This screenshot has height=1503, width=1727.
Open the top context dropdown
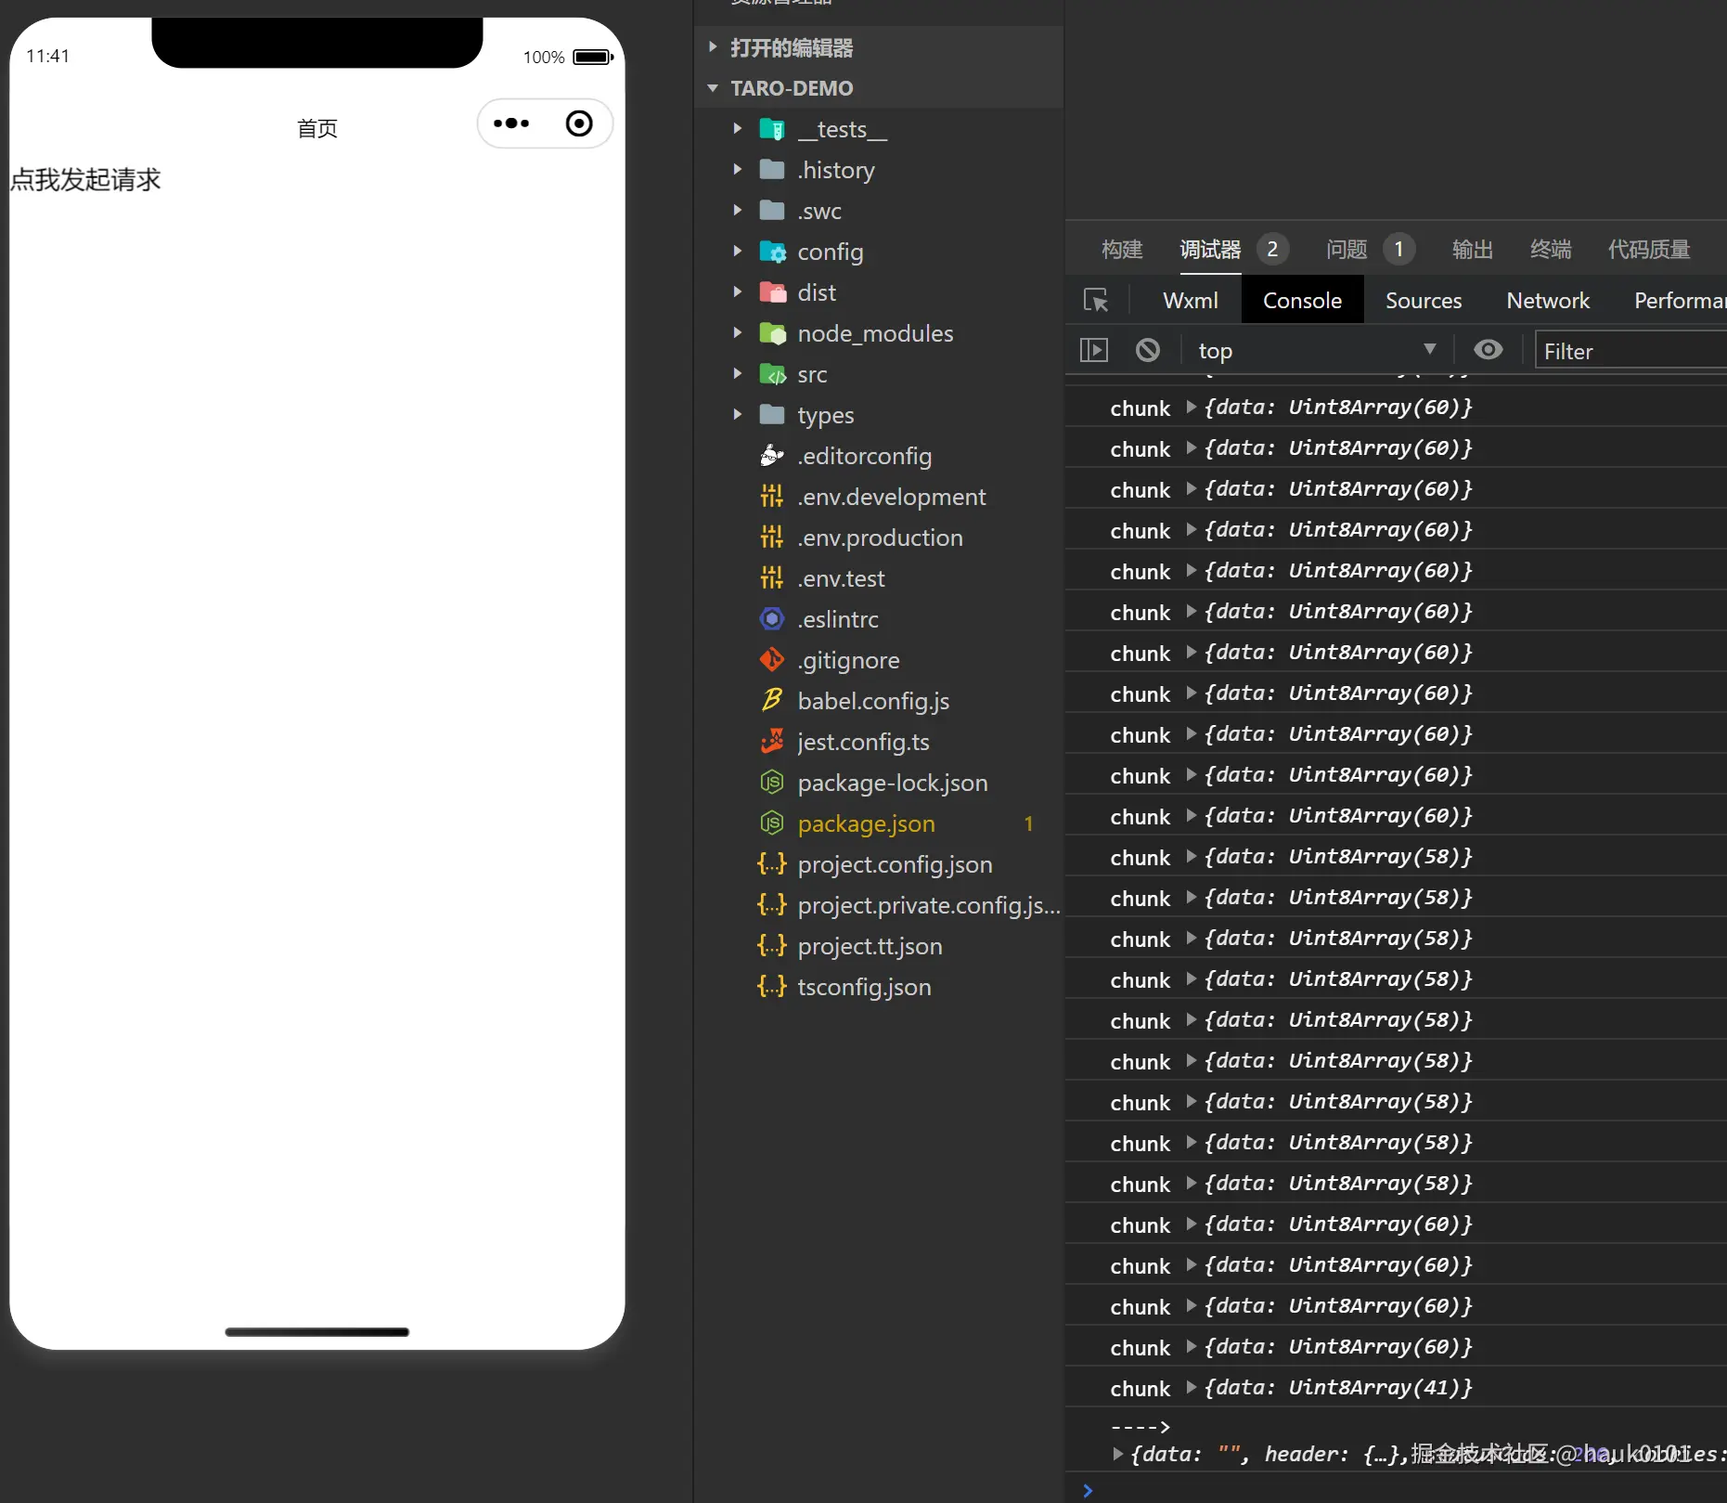click(1317, 350)
